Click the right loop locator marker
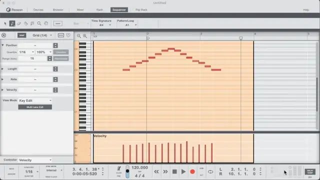The image size is (320, 180). click(x=241, y=38)
